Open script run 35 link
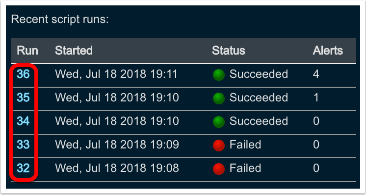 (23, 97)
